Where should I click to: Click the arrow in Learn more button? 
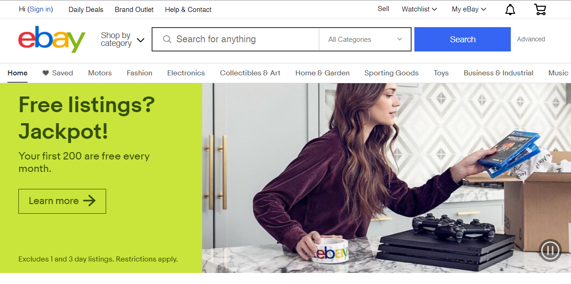89,201
